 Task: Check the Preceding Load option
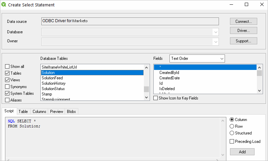[x=232, y=142]
